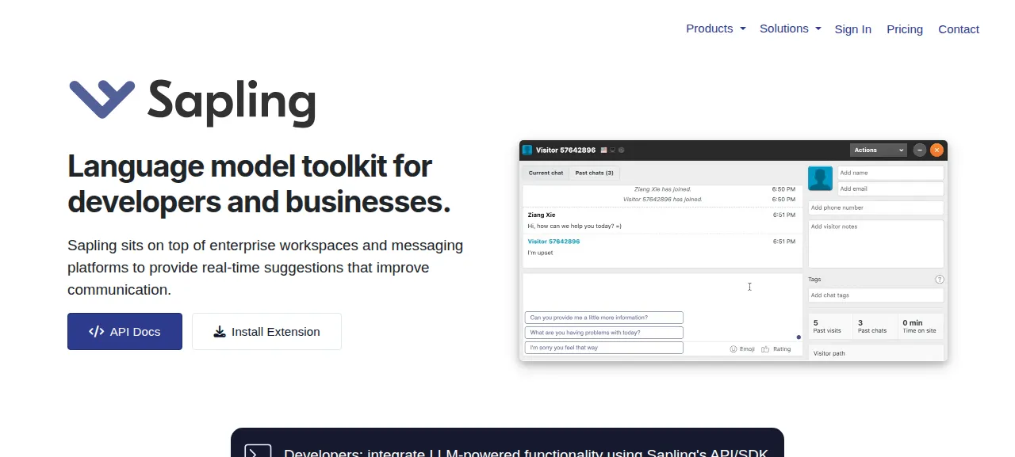Click the Add chat tags field
The width and height of the screenshot is (1015, 457).
[x=876, y=295]
